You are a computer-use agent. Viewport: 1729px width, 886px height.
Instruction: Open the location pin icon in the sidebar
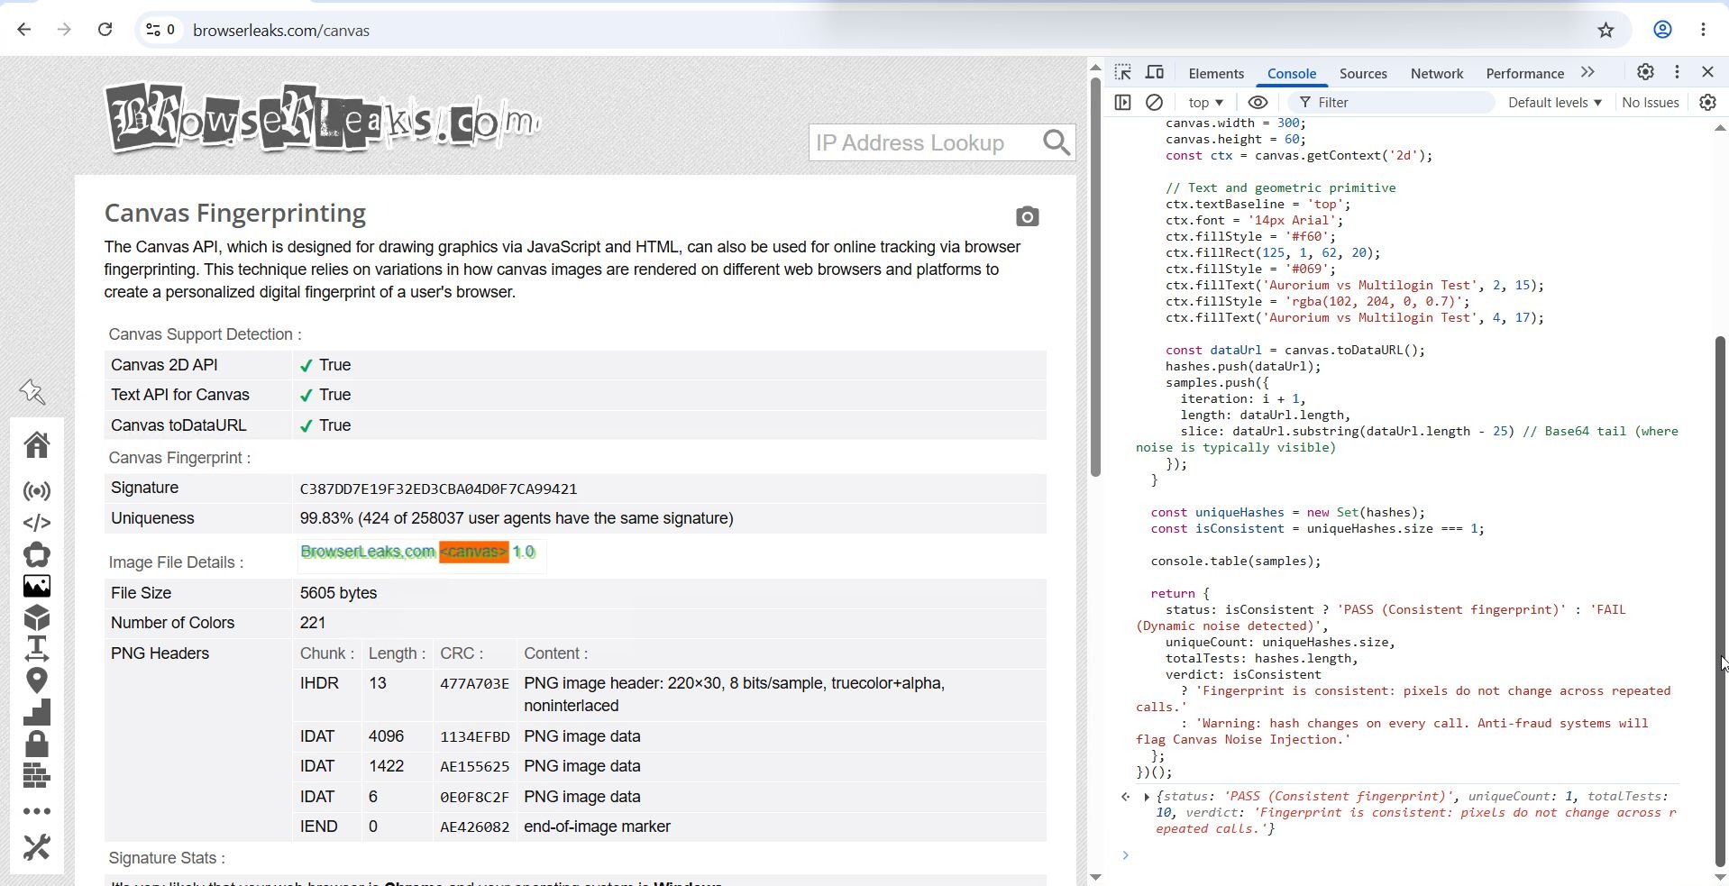37,680
